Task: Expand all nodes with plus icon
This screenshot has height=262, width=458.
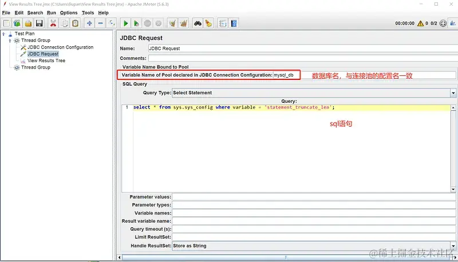Action: [89, 23]
